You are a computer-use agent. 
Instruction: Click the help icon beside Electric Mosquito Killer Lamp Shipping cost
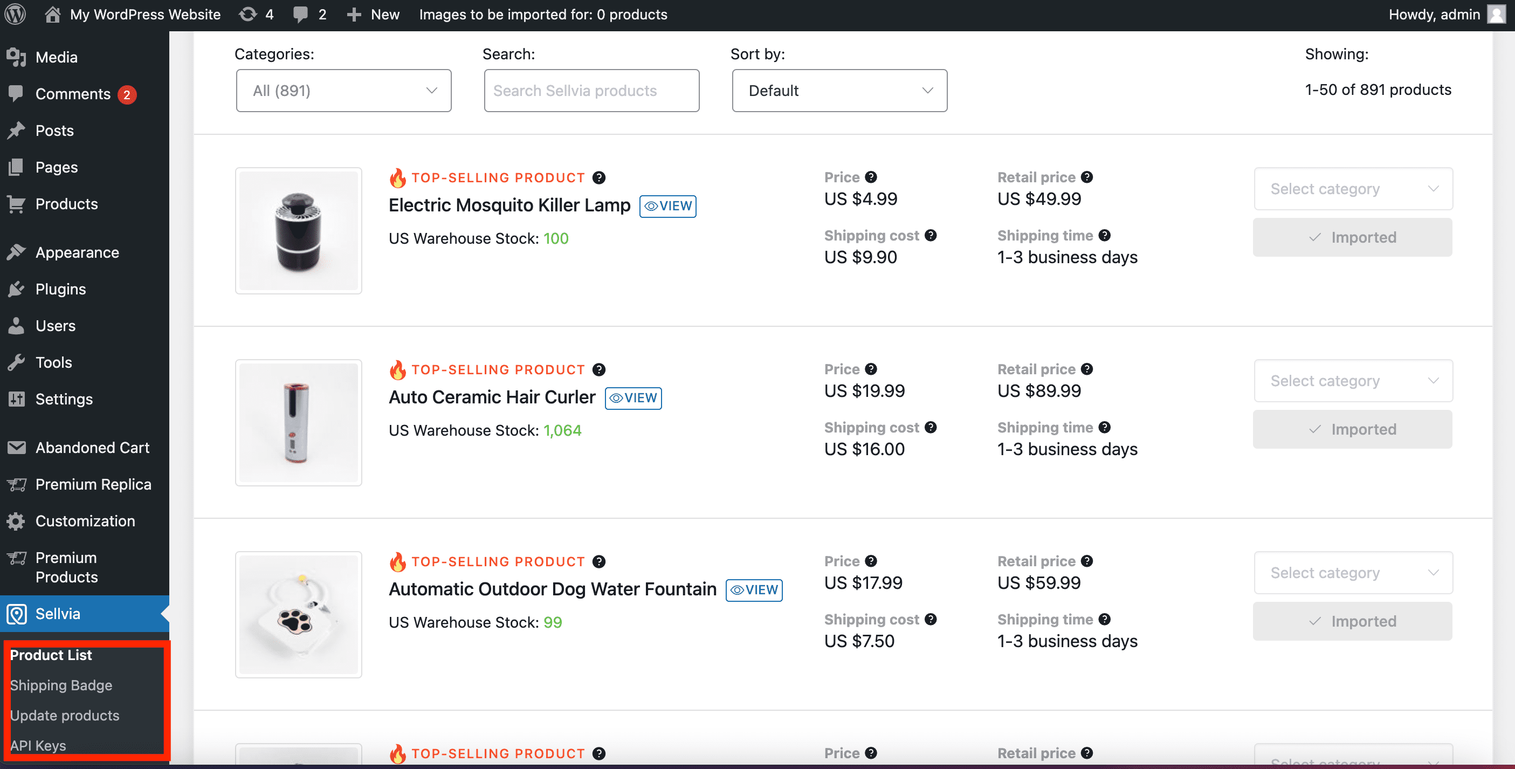[931, 235]
